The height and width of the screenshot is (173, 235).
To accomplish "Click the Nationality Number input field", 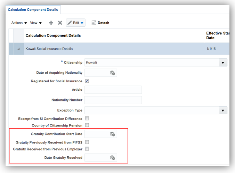I will [x=113, y=100].
